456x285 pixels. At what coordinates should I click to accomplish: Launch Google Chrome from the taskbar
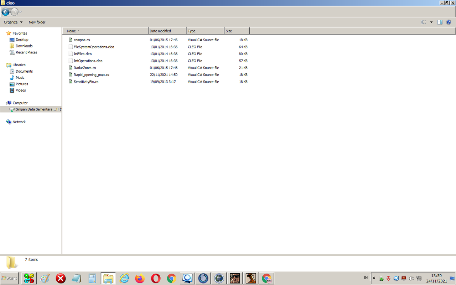click(x=172, y=278)
